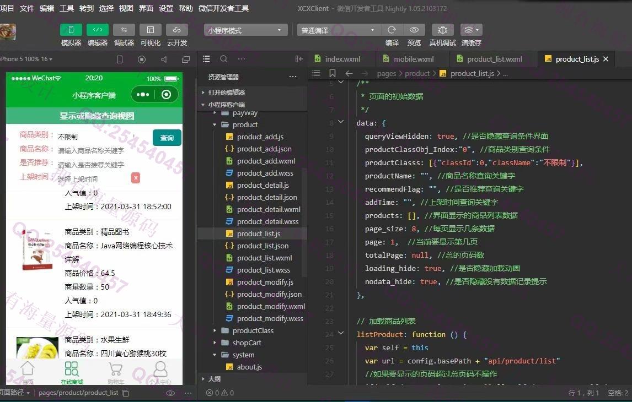Start real device debugging
Image resolution: width=632 pixels, height=402 pixels.
pyautogui.click(x=442, y=30)
